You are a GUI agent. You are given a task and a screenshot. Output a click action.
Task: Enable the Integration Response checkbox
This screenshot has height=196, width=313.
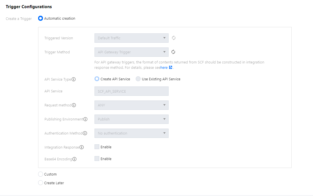97,147
